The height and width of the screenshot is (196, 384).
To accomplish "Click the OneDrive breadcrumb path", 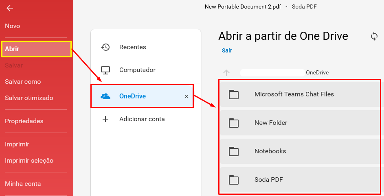I will tap(317, 73).
